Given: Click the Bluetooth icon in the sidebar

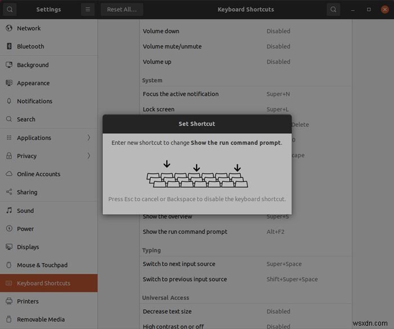Looking at the screenshot, I should point(9,46).
